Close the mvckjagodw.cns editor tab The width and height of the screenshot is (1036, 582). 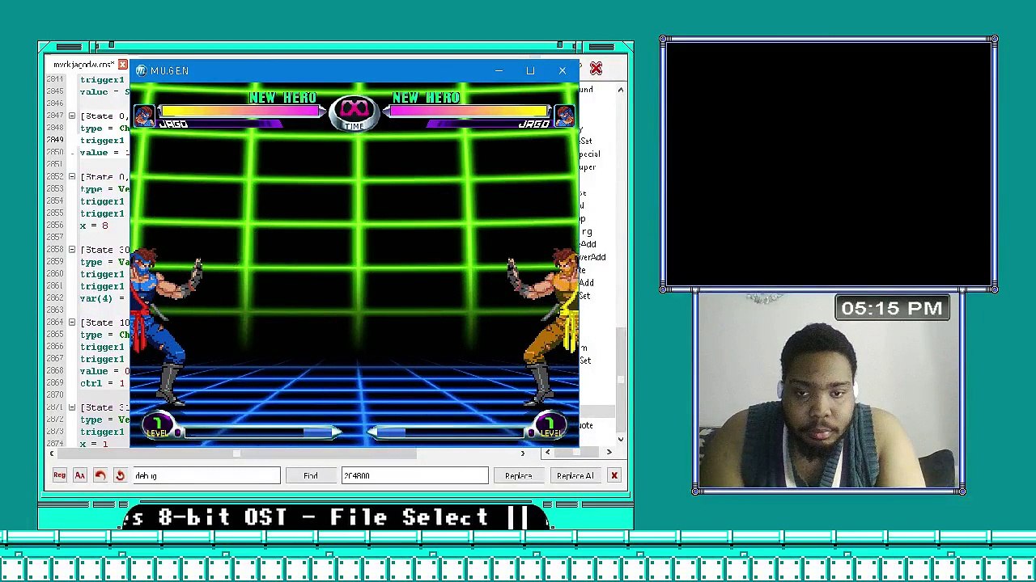coord(122,65)
